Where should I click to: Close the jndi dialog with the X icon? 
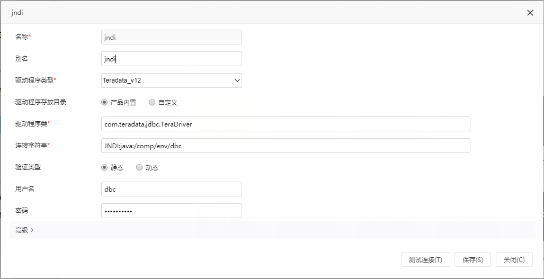coord(530,13)
